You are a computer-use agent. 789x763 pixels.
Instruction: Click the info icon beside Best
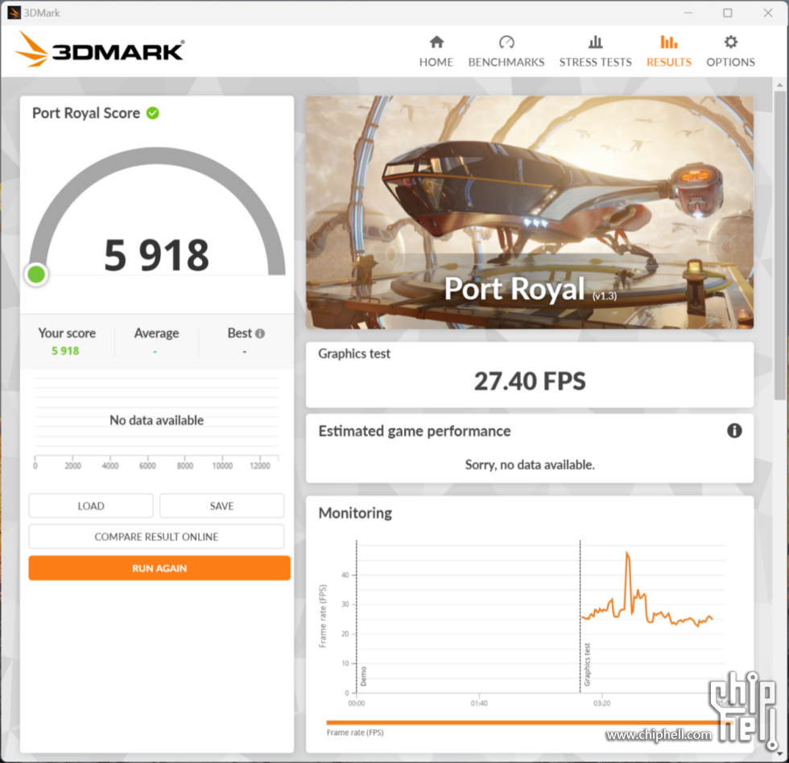260,333
